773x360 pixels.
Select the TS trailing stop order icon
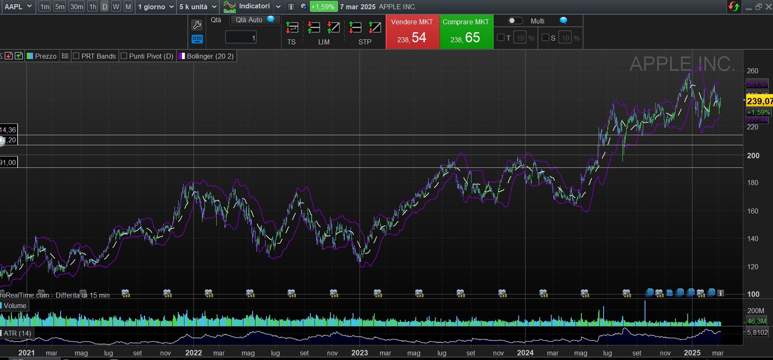292,28
